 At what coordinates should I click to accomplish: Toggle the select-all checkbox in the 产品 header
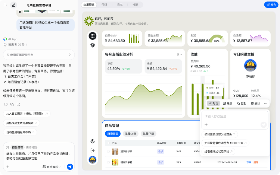pos(108,143)
